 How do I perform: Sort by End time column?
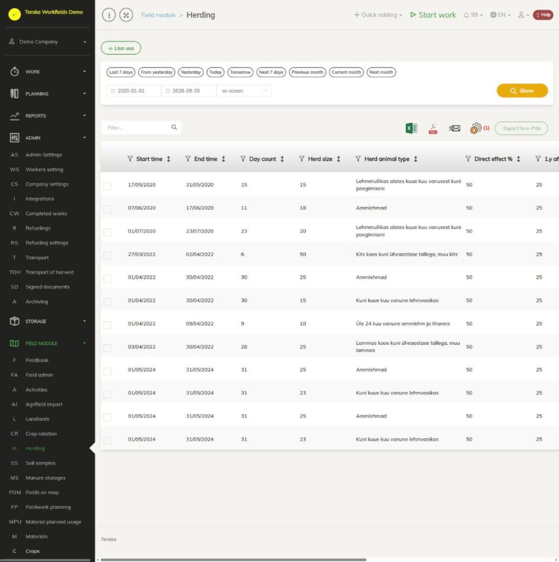(223, 159)
